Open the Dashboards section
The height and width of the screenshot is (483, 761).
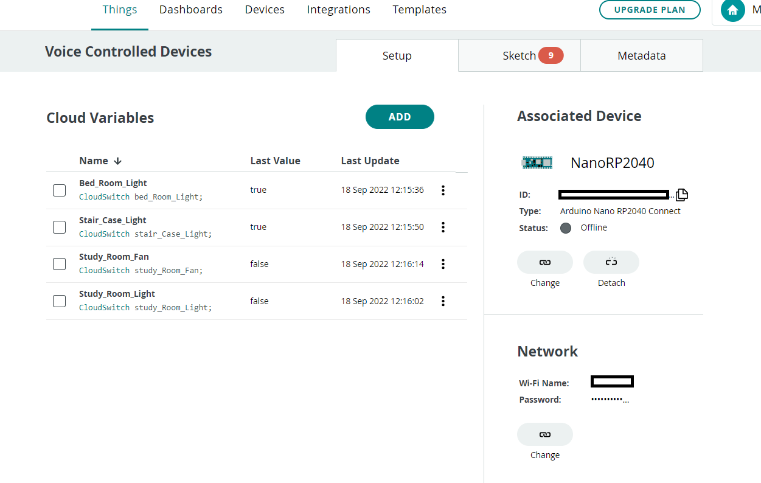coord(190,9)
